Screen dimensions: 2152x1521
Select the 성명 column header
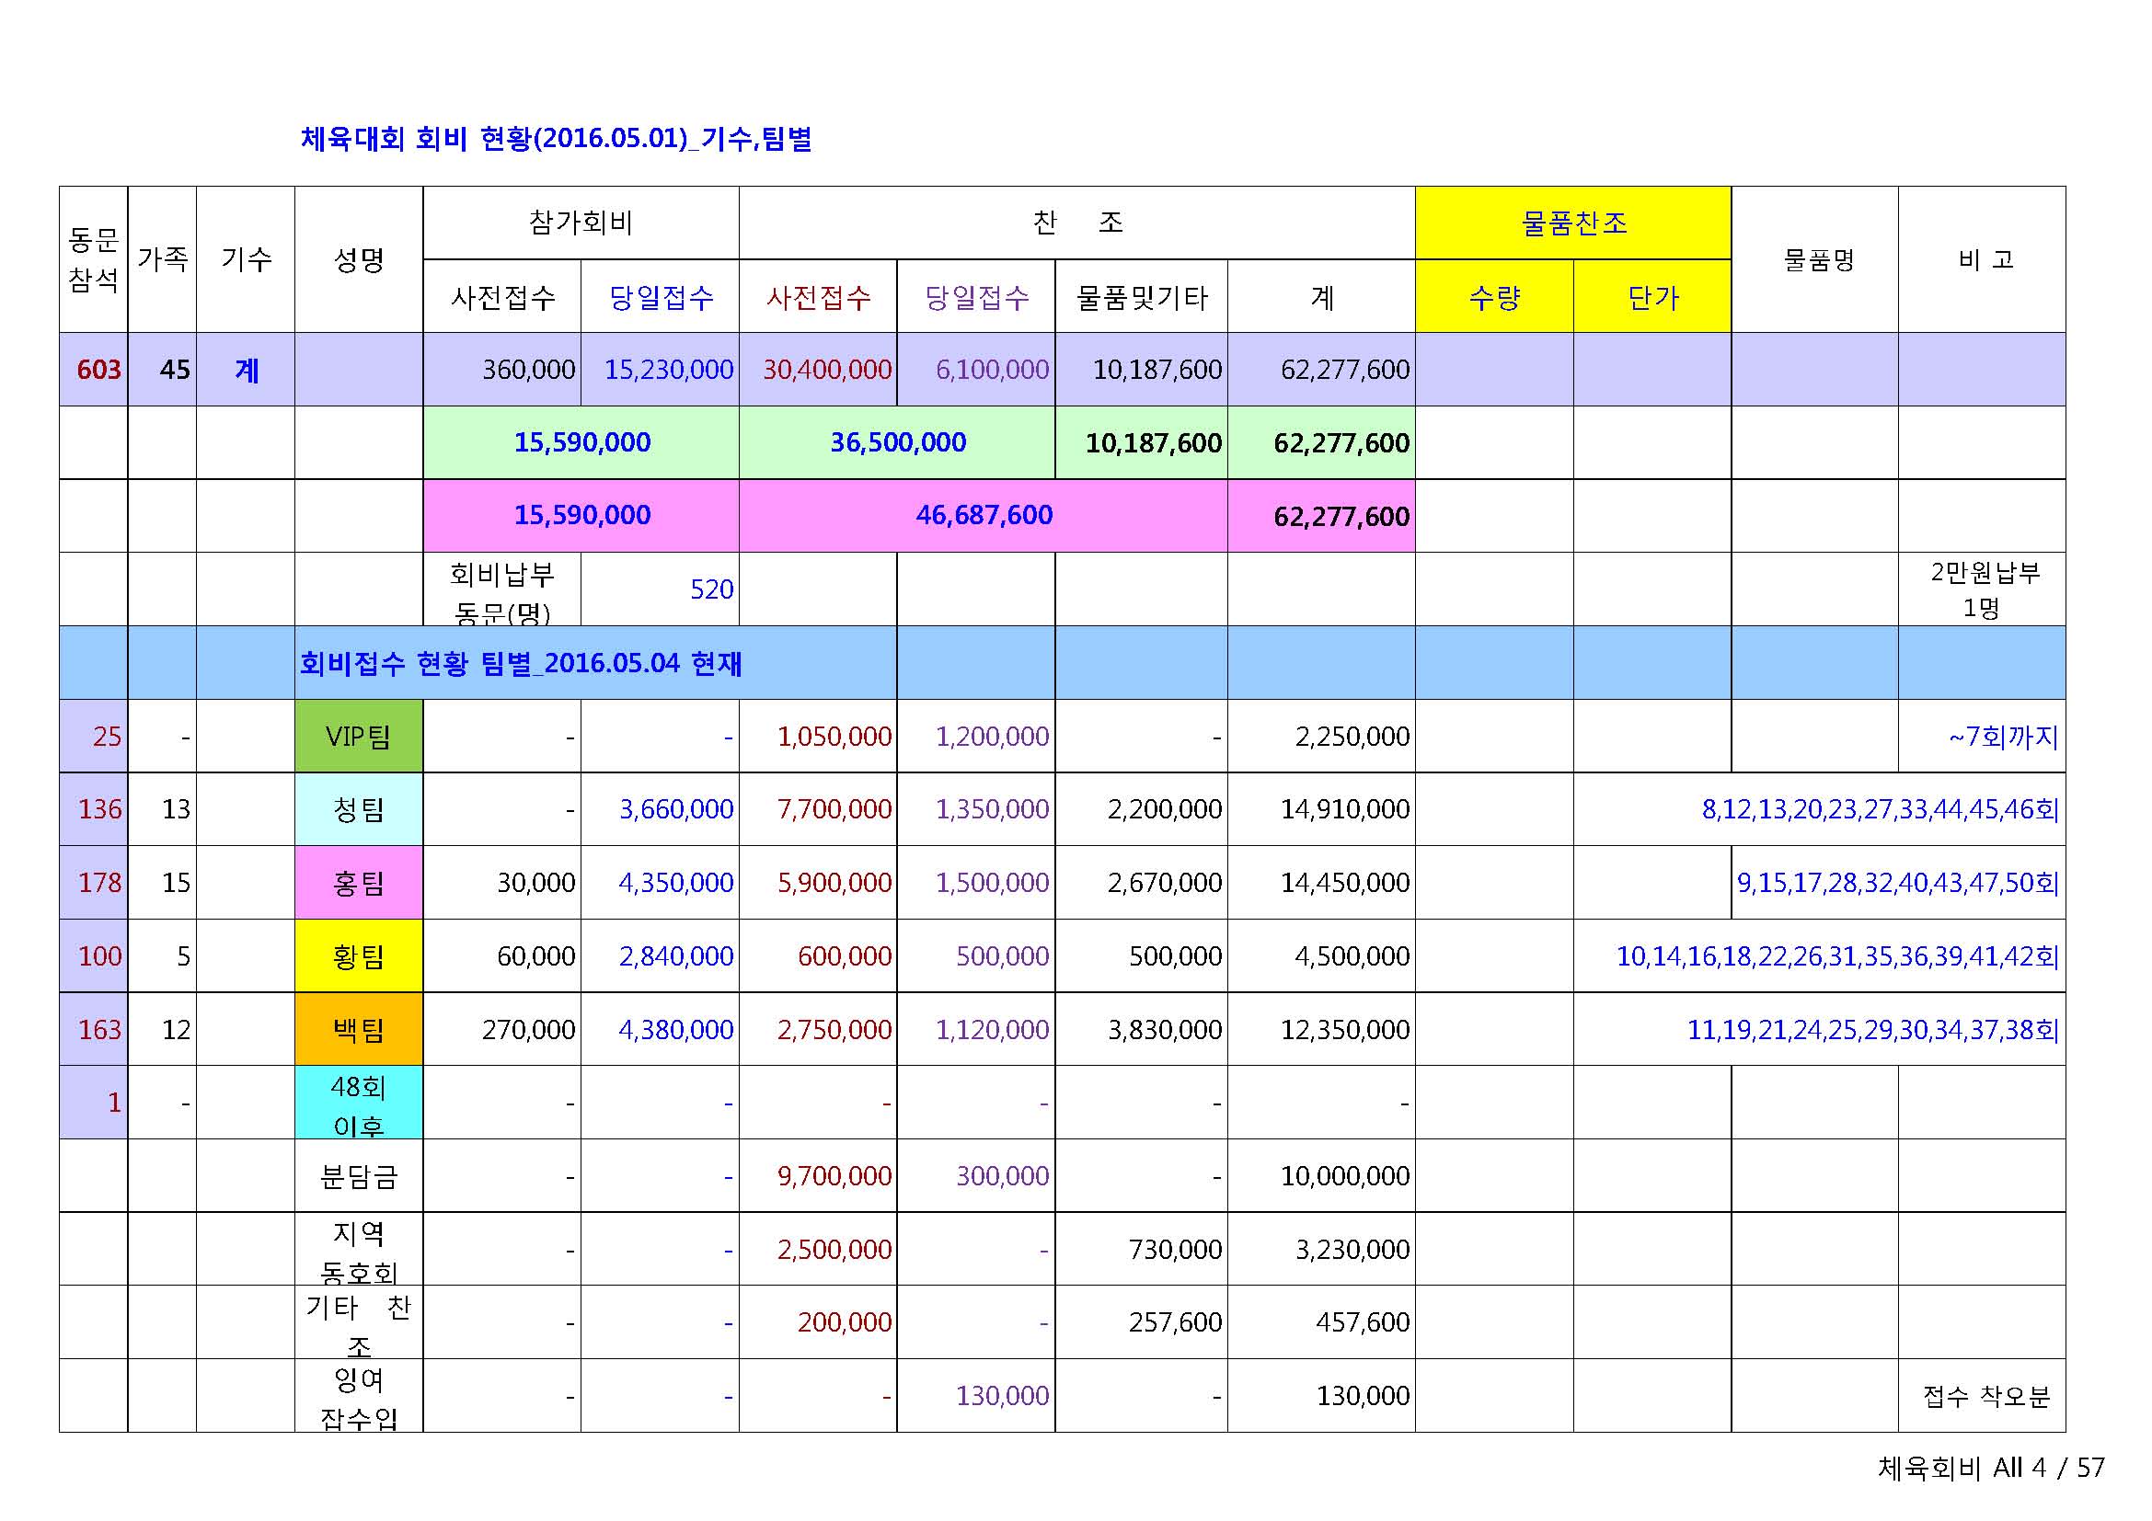tap(359, 259)
